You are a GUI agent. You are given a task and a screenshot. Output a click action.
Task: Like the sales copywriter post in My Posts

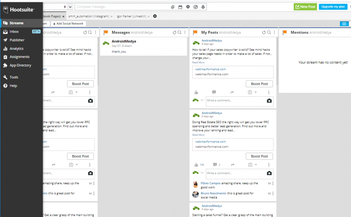196,92
